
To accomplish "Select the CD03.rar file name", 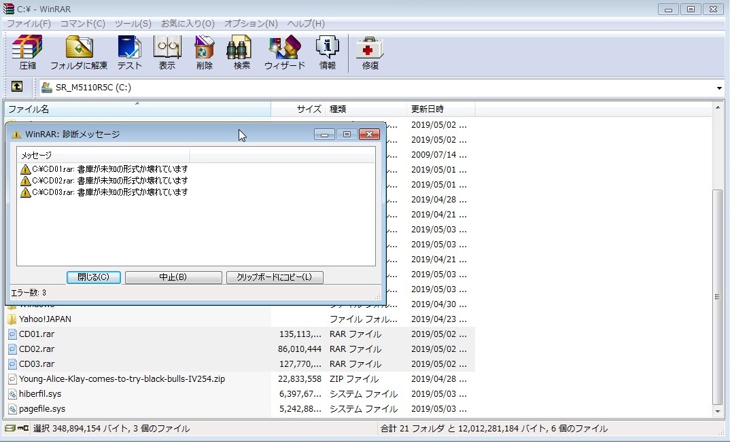I will pyautogui.click(x=37, y=364).
